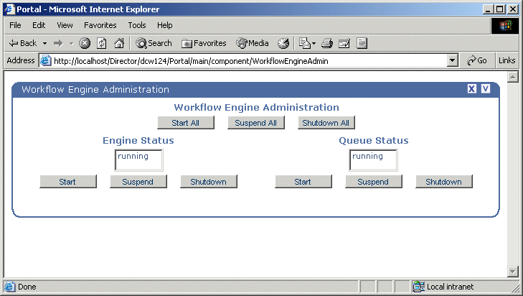Click the IE icon in title bar
The width and height of the screenshot is (523, 296).
pos(9,9)
